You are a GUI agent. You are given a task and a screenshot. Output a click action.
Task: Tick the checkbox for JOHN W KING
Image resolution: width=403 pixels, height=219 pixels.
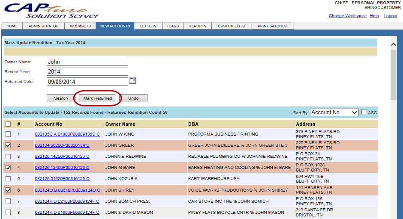(x=8, y=134)
